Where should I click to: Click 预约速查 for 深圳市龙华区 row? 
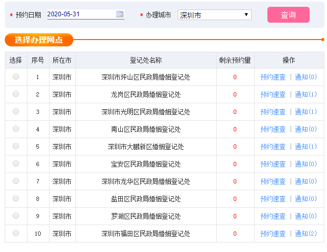[x=273, y=181]
